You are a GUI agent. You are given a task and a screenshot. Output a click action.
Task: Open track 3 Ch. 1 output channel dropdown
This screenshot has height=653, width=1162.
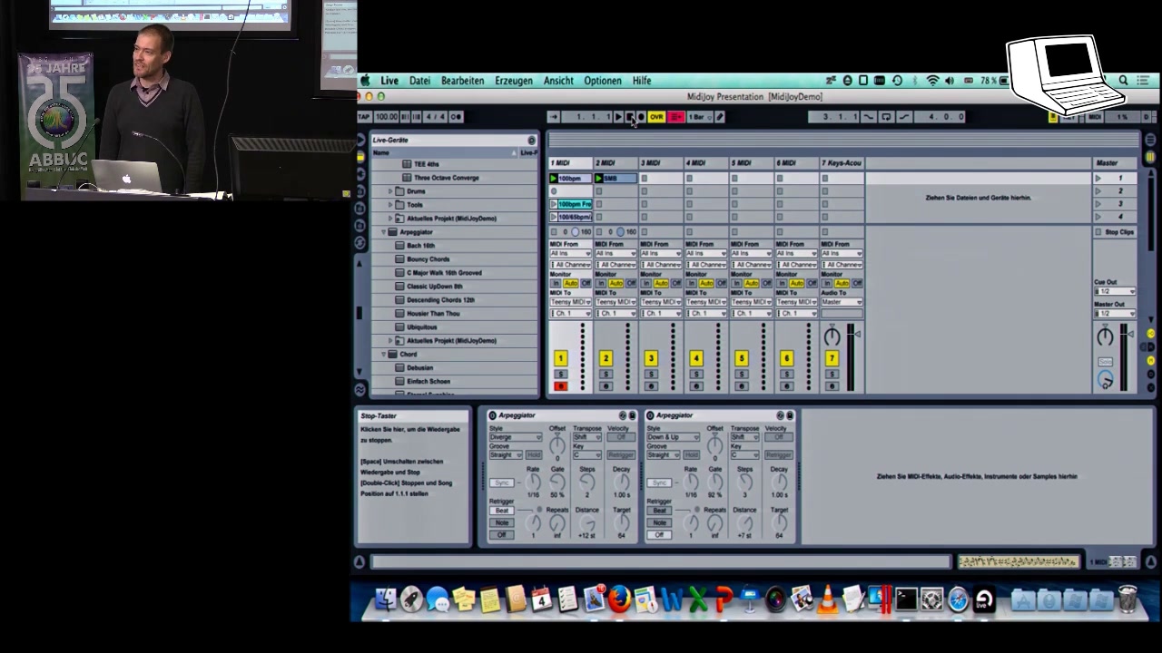[x=661, y=313]
